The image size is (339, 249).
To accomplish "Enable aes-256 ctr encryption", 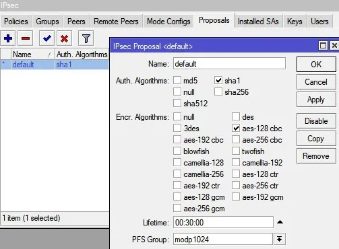I will click(x=236, y=185).
